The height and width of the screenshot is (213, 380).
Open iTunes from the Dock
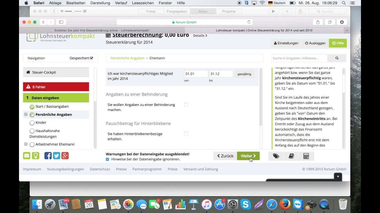click(206, 204)
